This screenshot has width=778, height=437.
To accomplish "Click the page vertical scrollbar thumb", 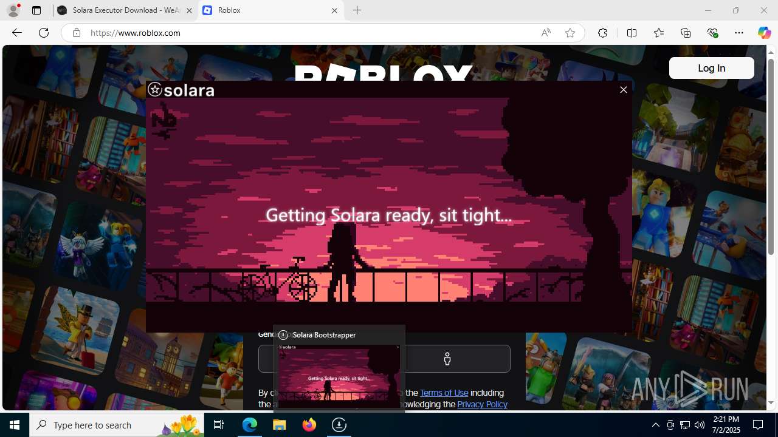I will [771, 157].
